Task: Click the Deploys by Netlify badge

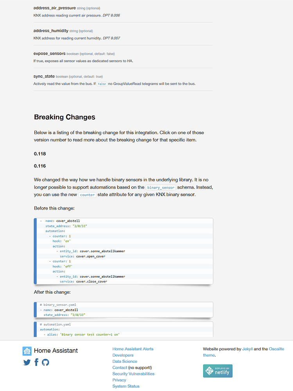Action: coord(217,371)
